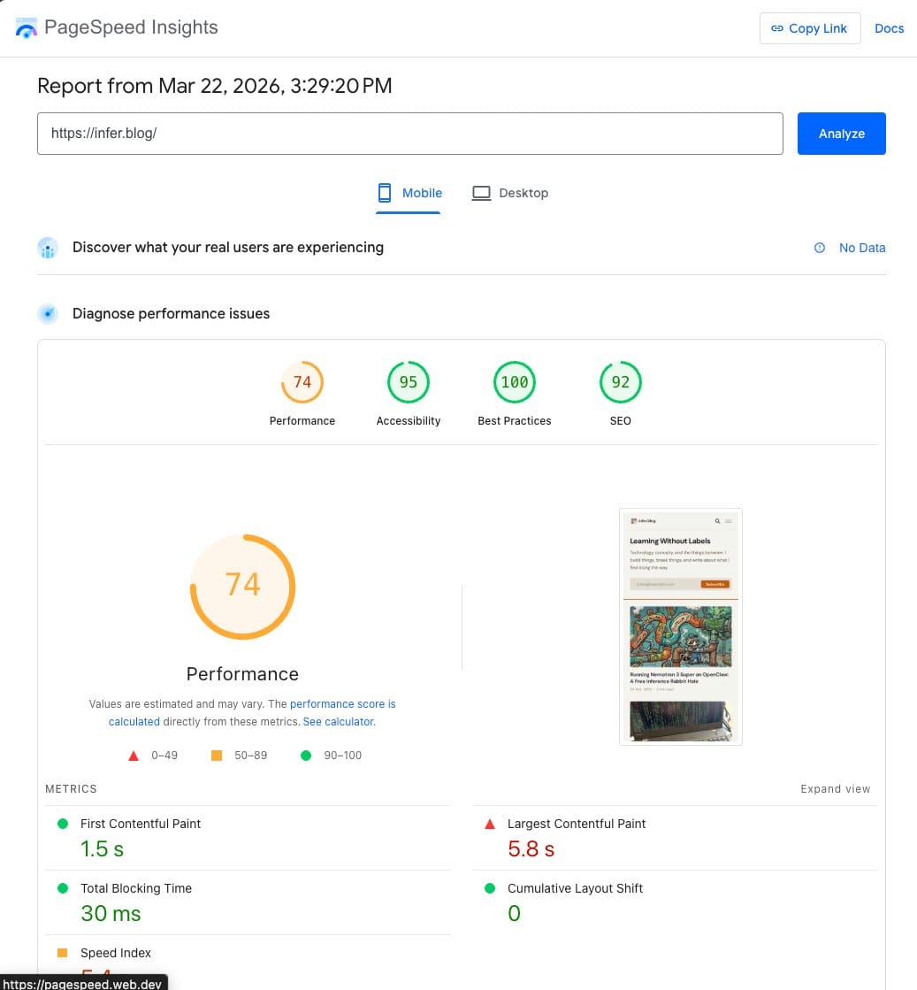Click the info icon beside No Data
The height and width of the screenshot is (990, 917).
pyautogui.click(x=819, y=248)
